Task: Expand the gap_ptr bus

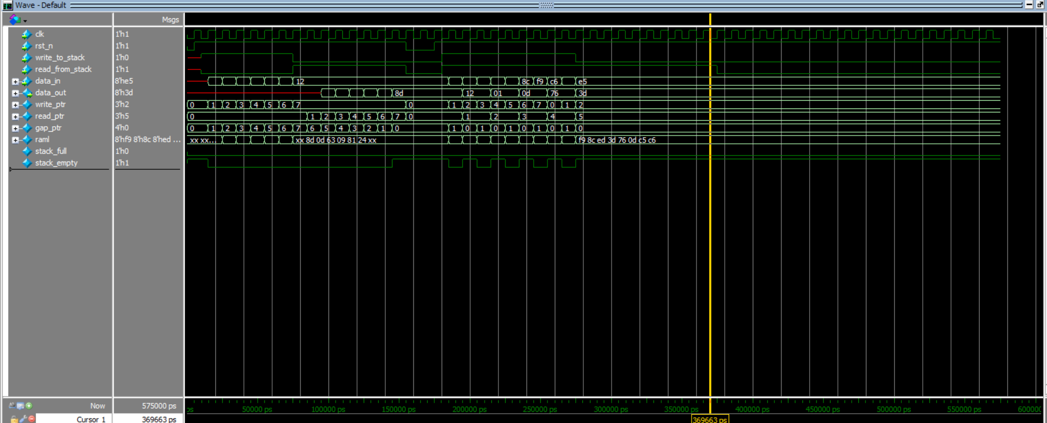Action: (x=15, y=128)
